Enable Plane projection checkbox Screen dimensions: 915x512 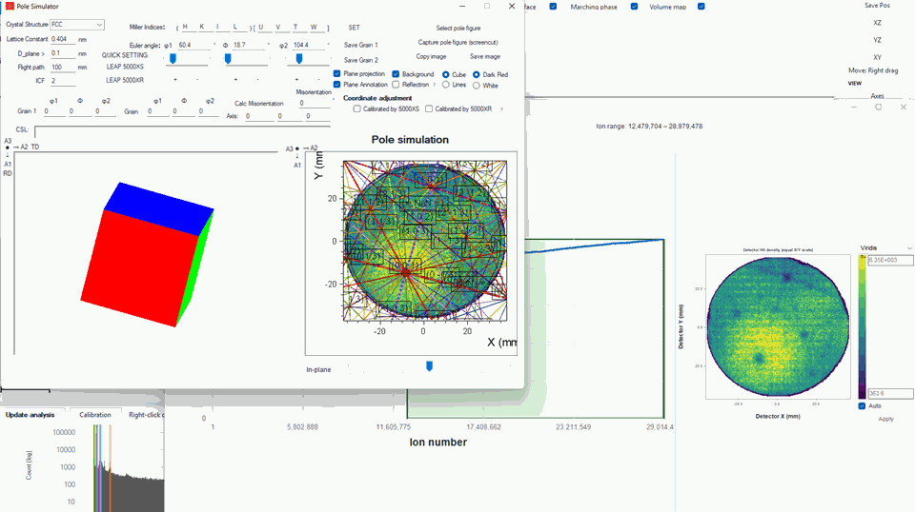[336, 74]
